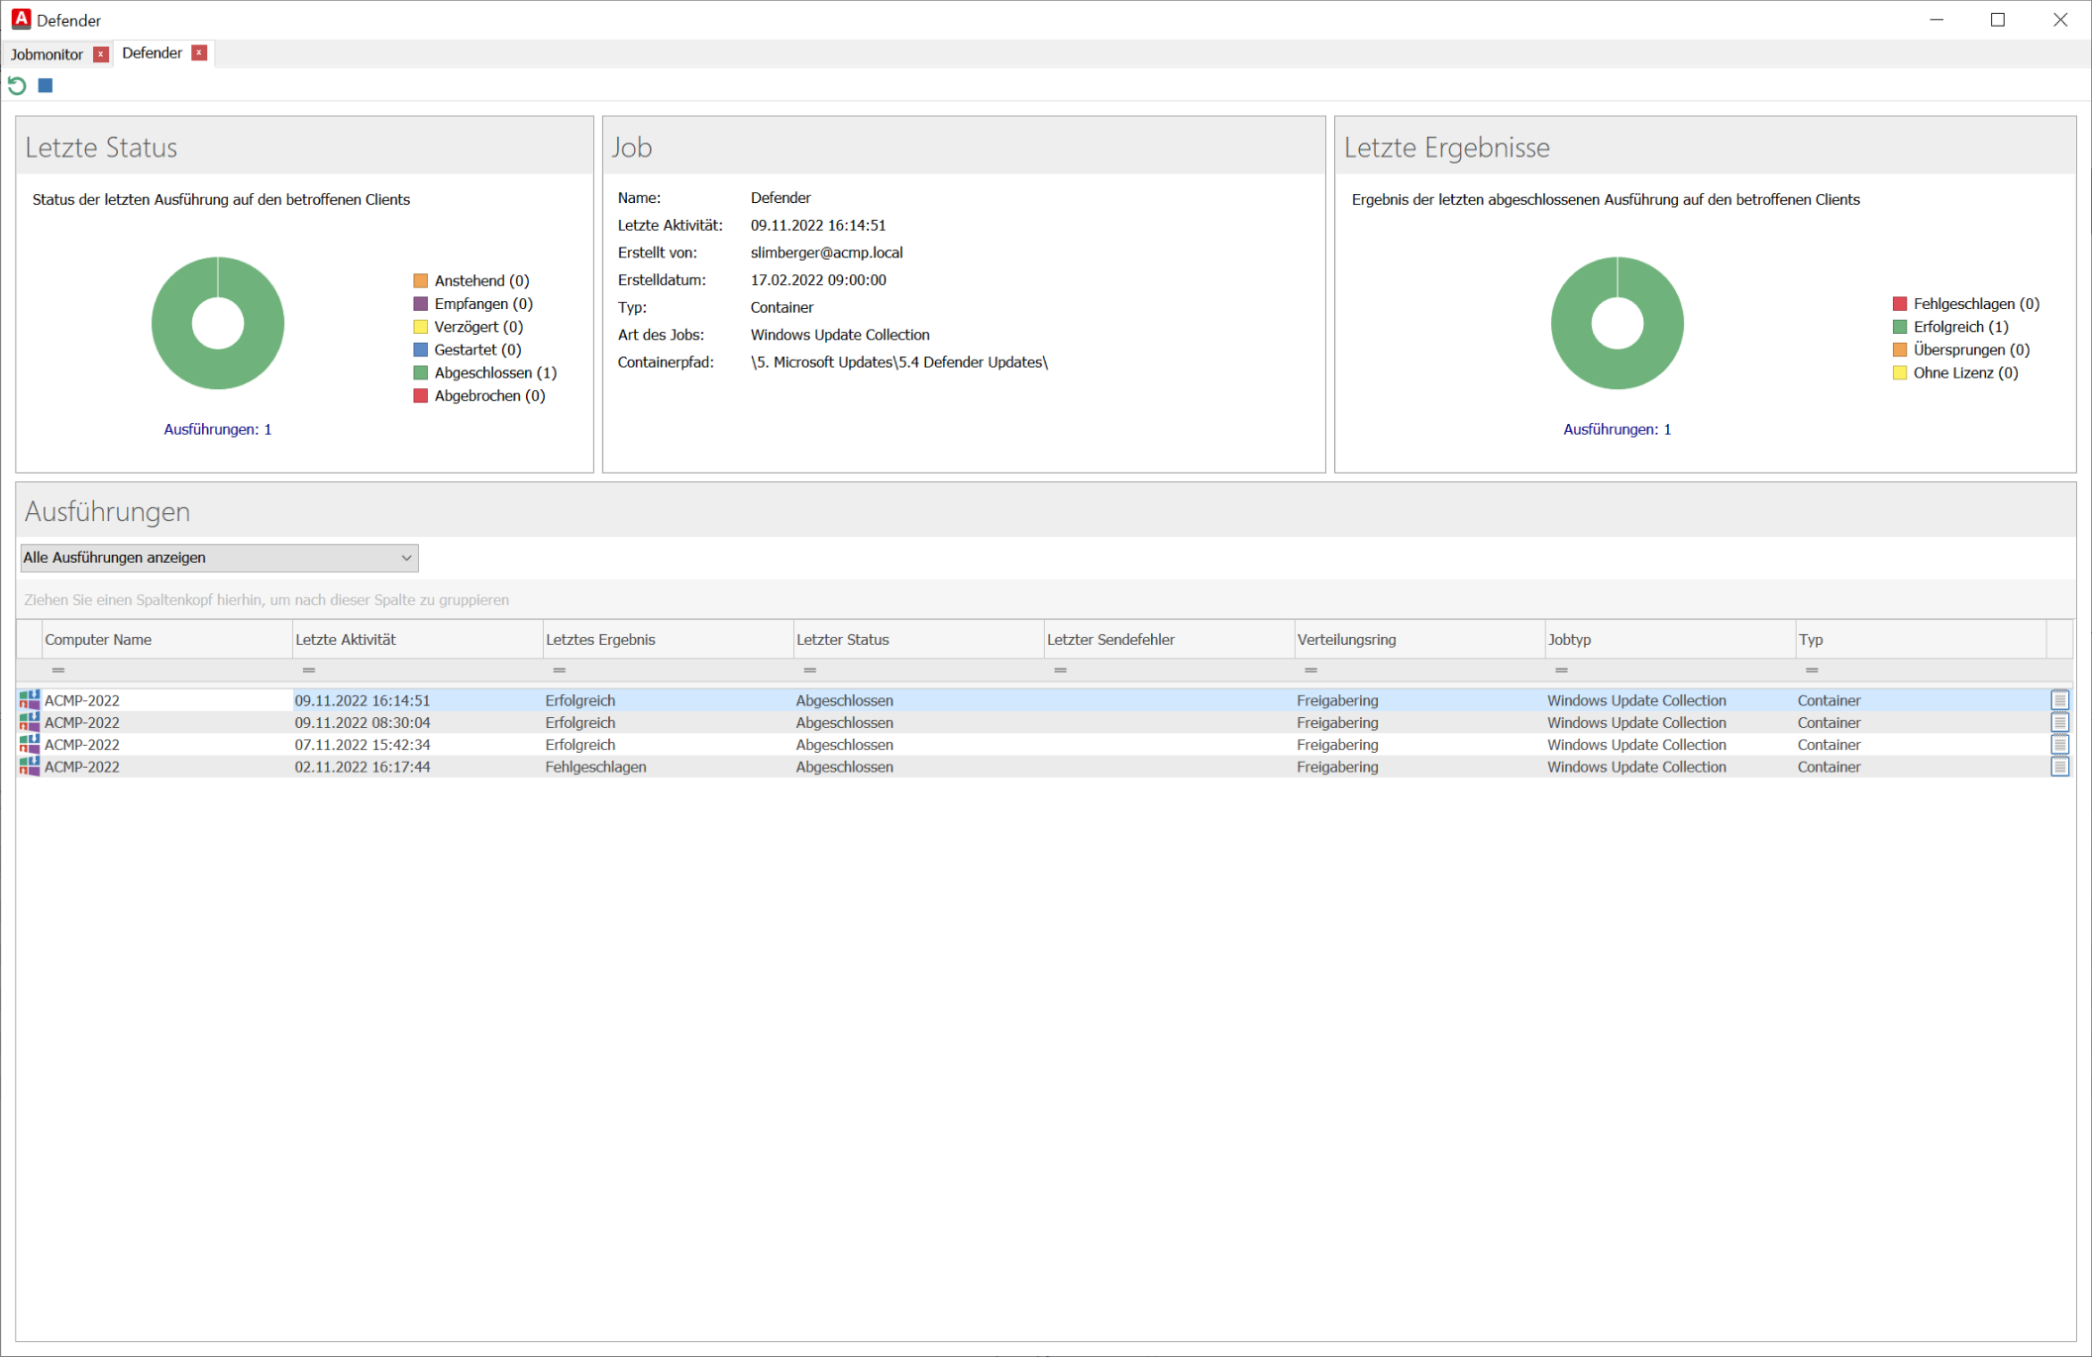Sort by the Verteilungsring column header
2092x1357 pixels.
click(1346, 640)
